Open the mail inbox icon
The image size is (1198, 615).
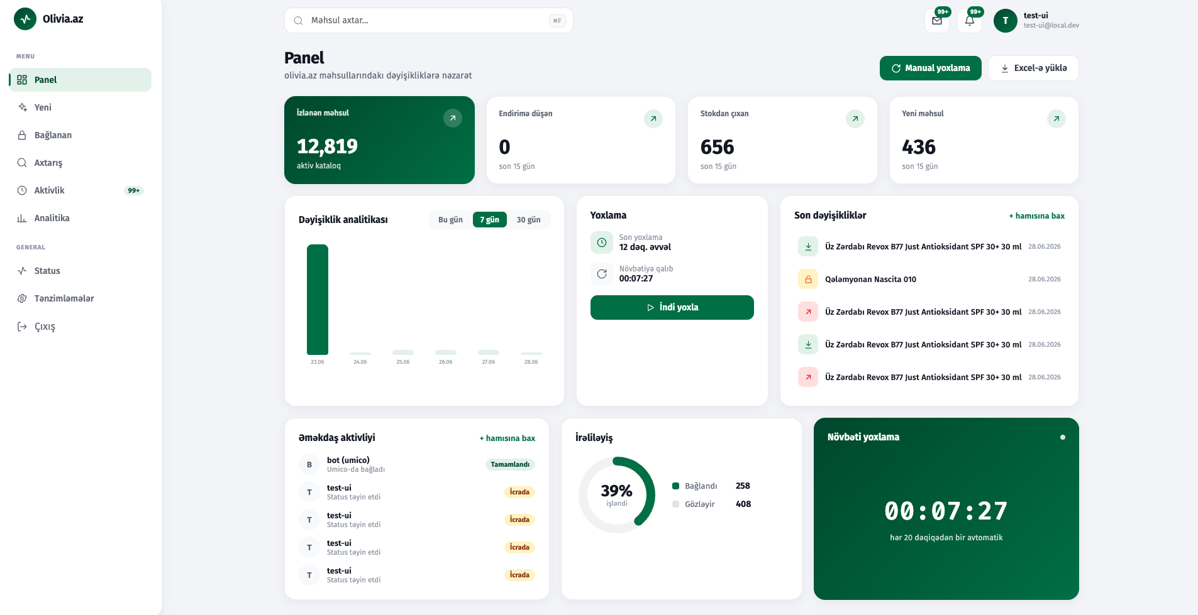point(937,21)
